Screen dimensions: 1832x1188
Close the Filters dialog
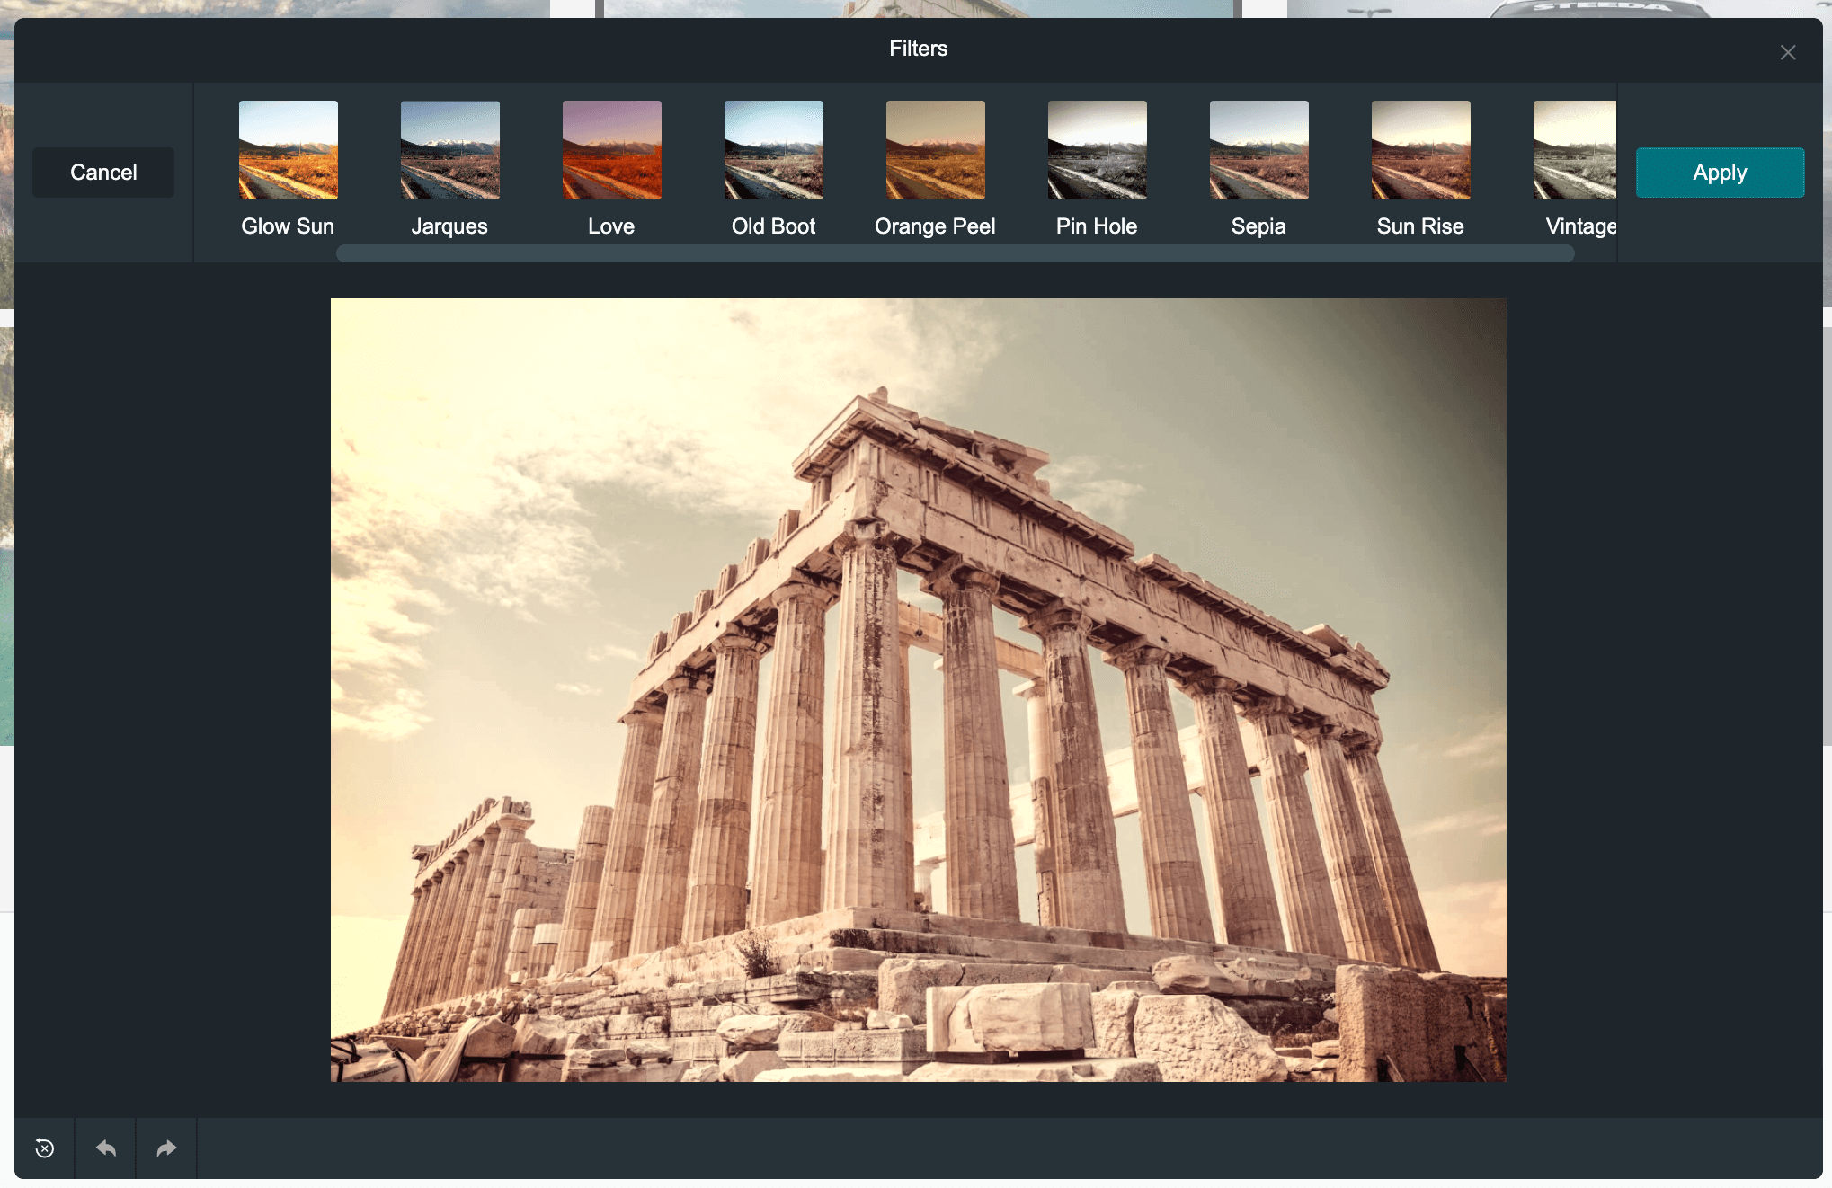click(x=1788, y=52)
